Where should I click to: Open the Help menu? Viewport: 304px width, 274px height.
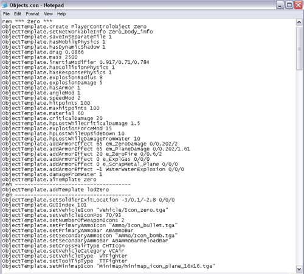point(61,14)
